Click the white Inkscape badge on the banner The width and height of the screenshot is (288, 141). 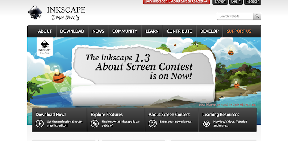click(45, 47)
